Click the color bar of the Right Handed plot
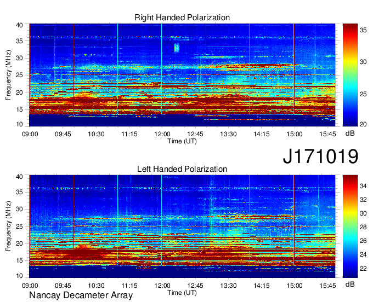373x302 pixels. click(x=350, y=75)
